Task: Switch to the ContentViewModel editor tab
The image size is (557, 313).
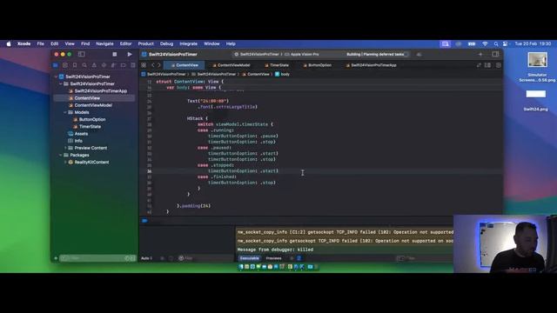Action: click(x=232, y=65)
